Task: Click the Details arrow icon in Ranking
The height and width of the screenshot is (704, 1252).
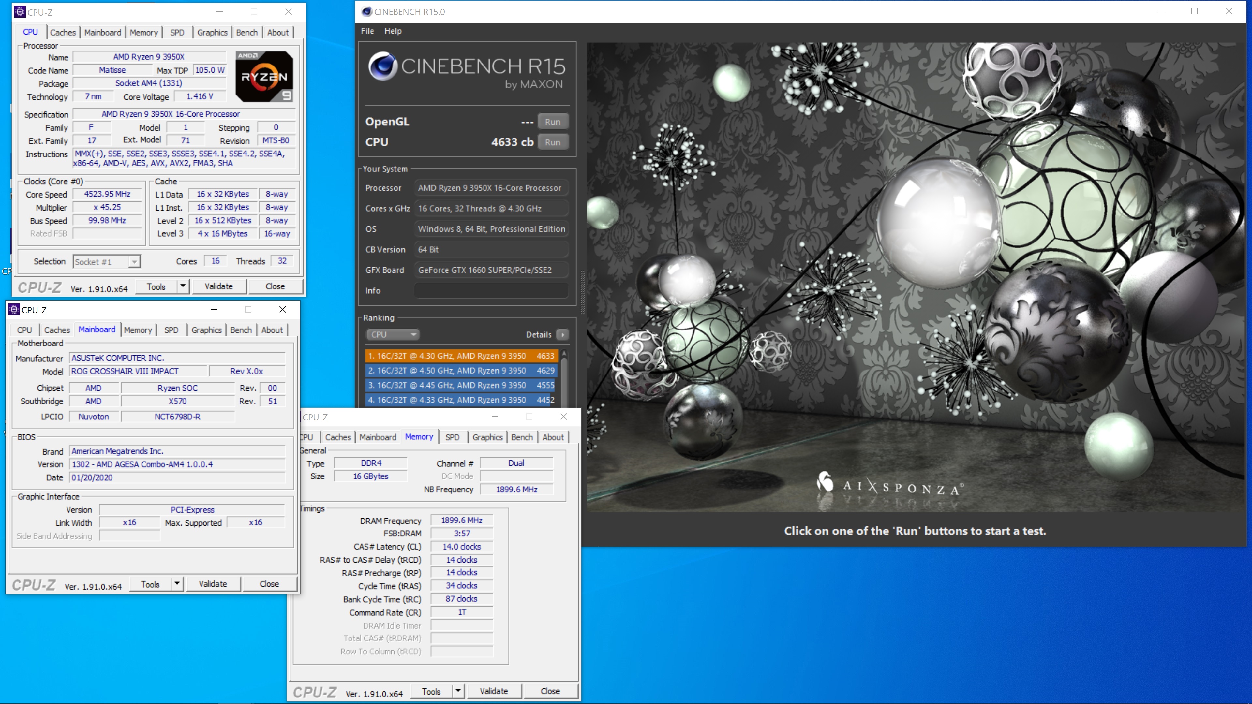Action: [x=562, y=334]
